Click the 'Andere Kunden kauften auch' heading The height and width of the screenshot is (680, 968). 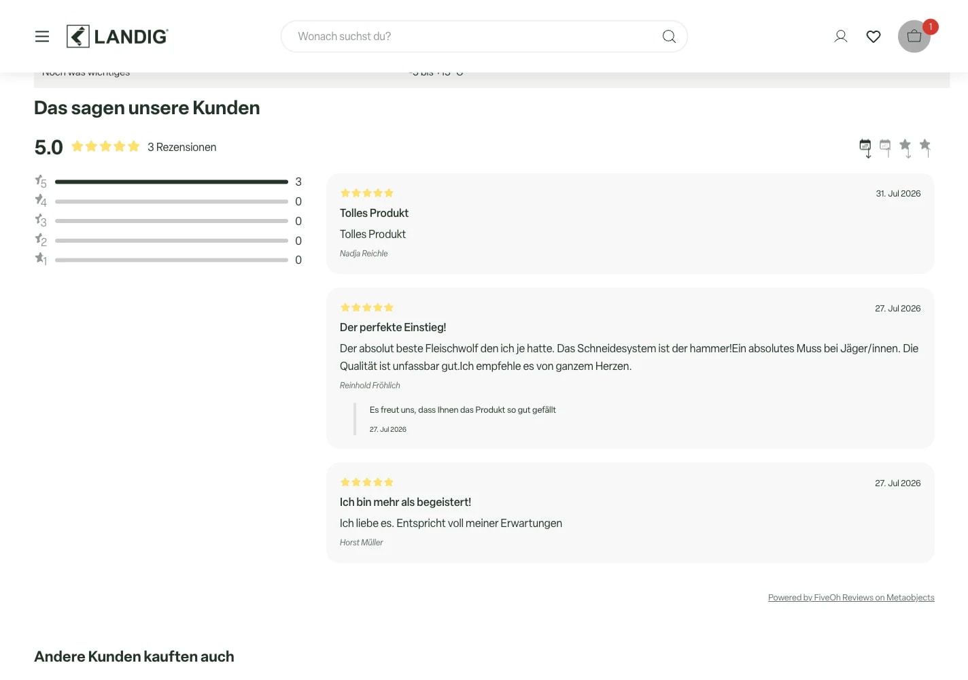[134, 657]
